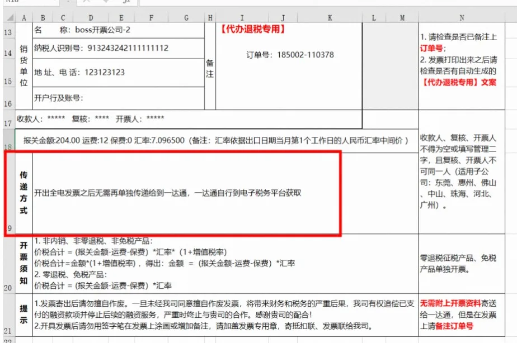The image size is (517, 343).
Task: Select column A header
Action: coord(23,18)
